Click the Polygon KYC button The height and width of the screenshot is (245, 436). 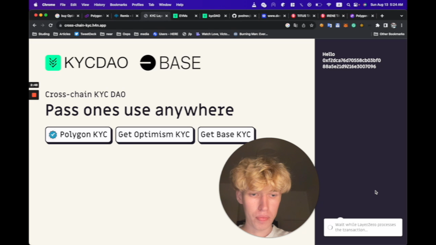78,135
